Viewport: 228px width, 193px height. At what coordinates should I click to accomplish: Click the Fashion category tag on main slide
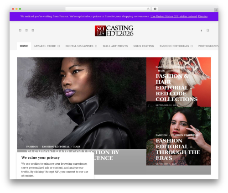tap(32, 146)
